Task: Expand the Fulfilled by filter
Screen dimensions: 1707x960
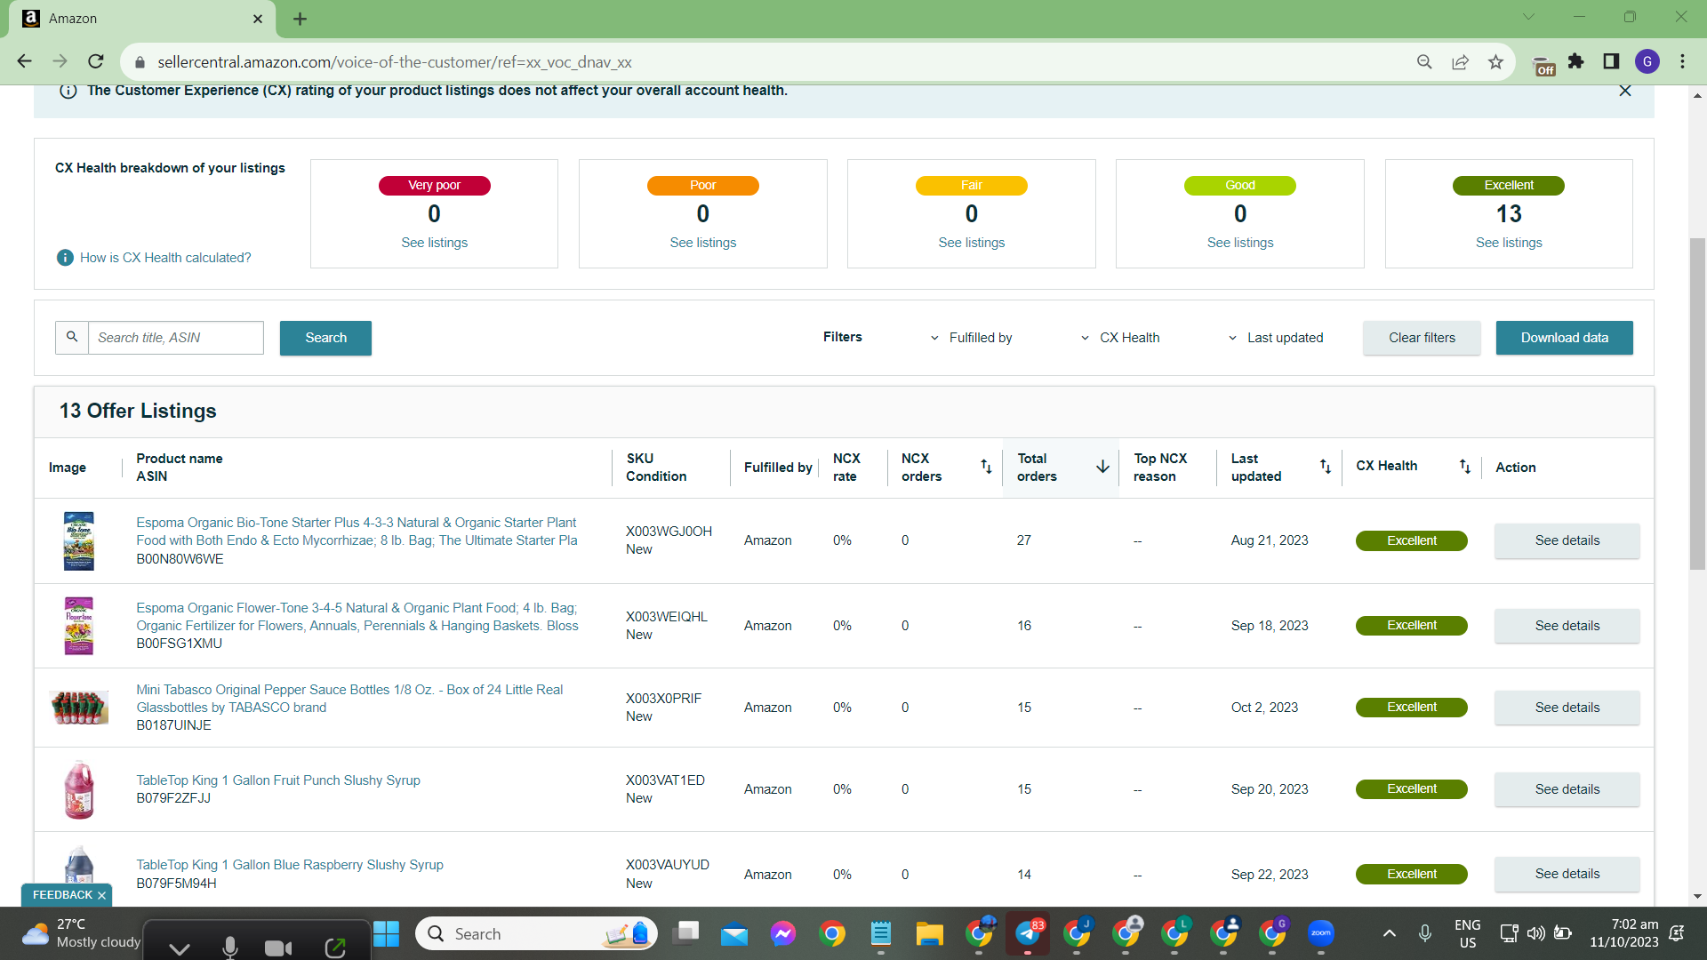Action: click(971, 338)
